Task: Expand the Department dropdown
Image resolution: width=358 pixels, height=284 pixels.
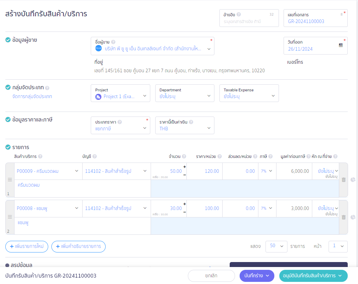Action: pos(185,93)
